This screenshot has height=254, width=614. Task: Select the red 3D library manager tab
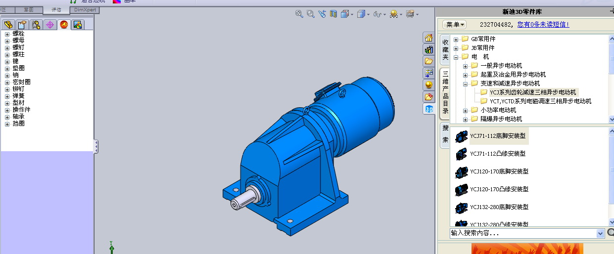pos(63,25)
